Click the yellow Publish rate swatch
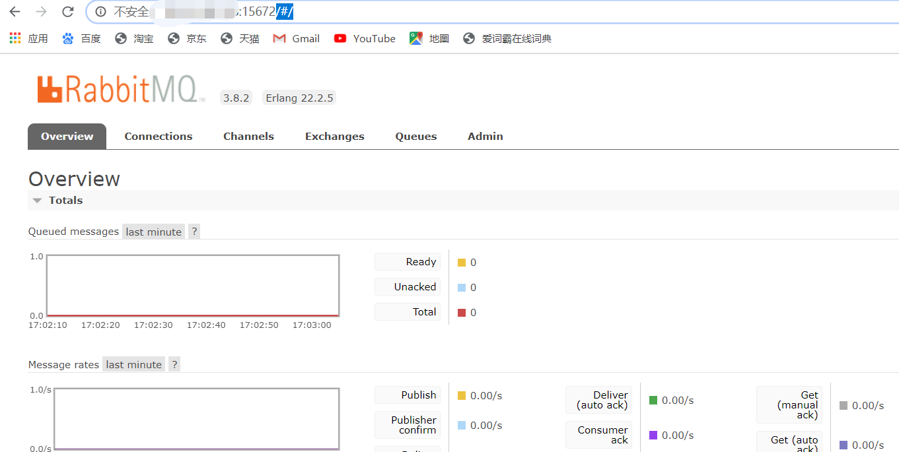899x452 pixels. tap(462, 396)
